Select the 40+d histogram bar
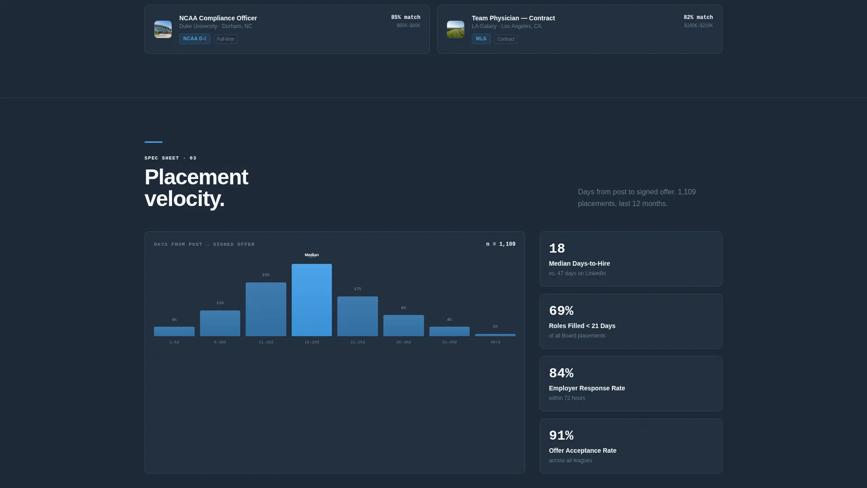 495,335
